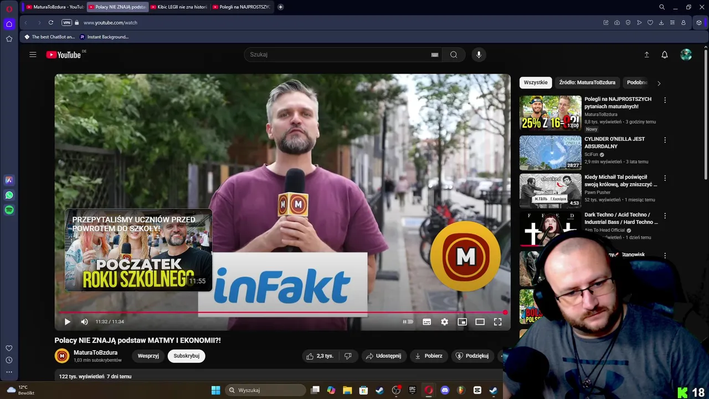Open Windows Start menu
Image resolution: width=709 pixels, height=399 pixels.
click(215, 390)
